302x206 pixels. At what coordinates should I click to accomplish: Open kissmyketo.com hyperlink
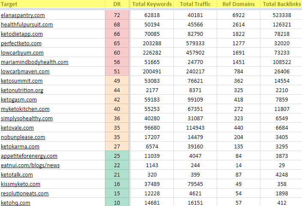[21, 184]
